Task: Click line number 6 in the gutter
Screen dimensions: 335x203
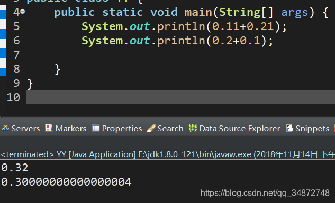Action: [16, 41]
